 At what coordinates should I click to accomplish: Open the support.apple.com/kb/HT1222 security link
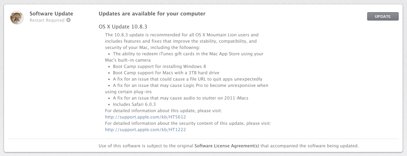point(145,130)
